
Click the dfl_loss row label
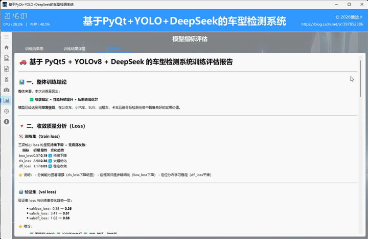tap(25, 166)
